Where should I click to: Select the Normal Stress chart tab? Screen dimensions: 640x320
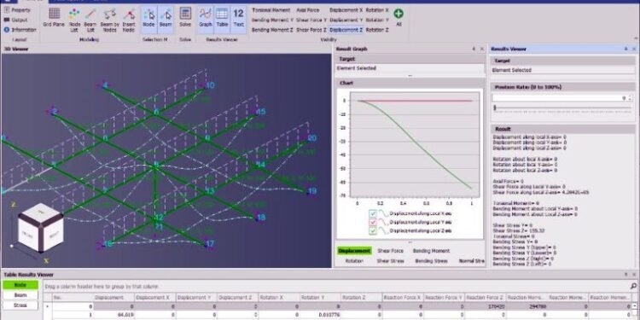[471, 261]
